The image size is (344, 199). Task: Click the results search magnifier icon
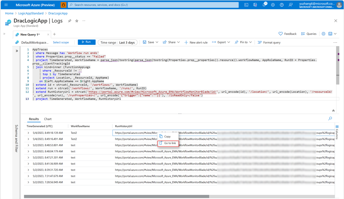330,119
